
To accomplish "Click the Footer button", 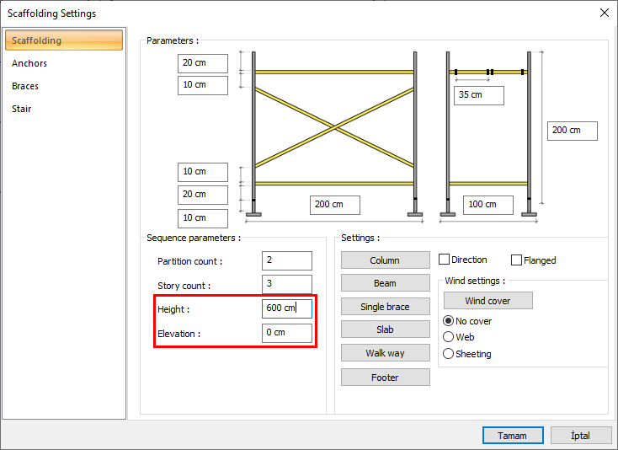I will click(385, 378).
